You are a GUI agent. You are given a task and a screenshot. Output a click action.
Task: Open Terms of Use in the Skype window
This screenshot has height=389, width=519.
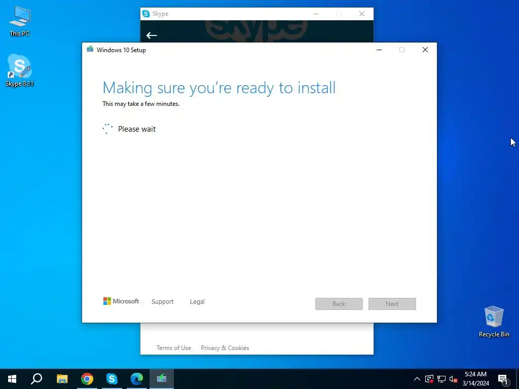click(x=174, y=348)
